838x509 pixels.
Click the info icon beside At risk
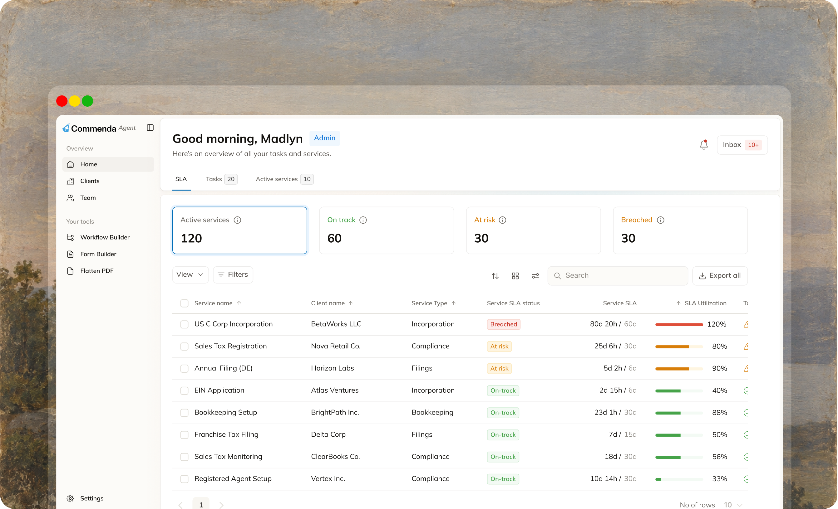tap(502, 220)
